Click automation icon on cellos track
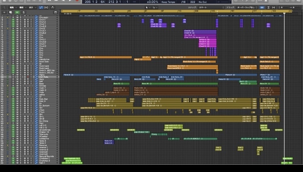 [36, 95]
